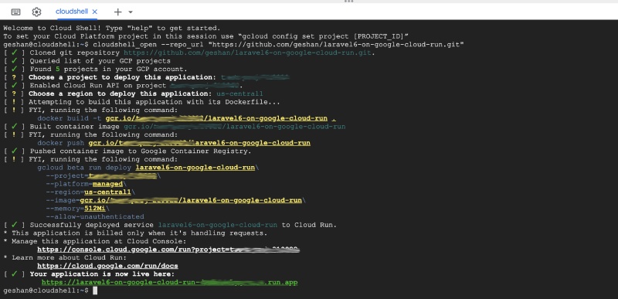Click the --platform managed value
Screen dimensions: 618x299
pos(107,184)
